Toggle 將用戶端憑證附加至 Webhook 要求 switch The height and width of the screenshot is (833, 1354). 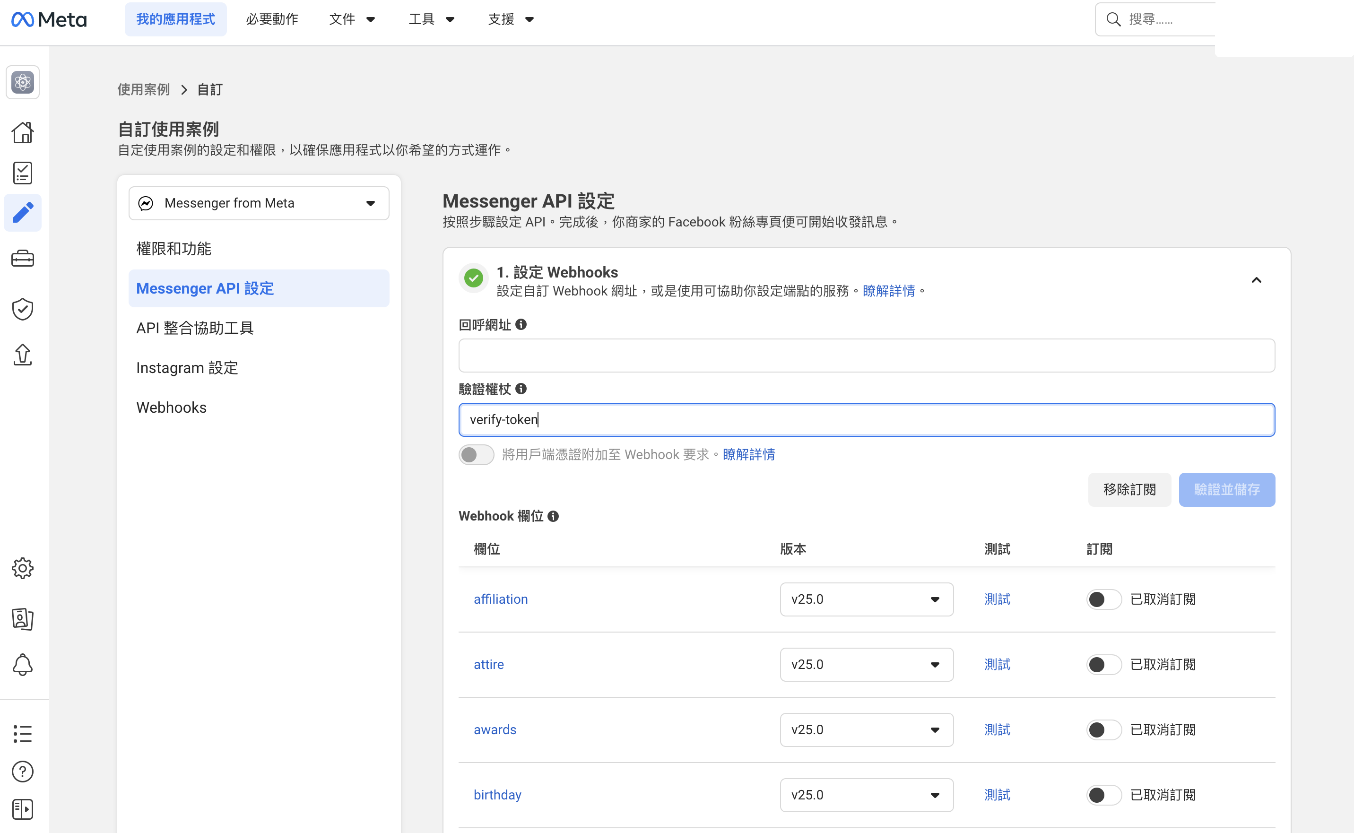tap(477, 454)
